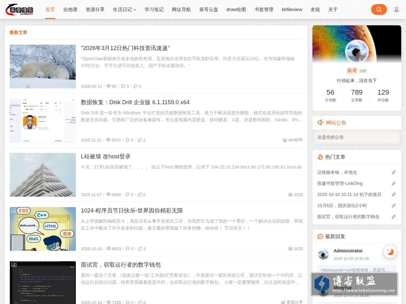
Task: Open hot article 搭建书签管理-LinkDing
Action: (340, 183)
